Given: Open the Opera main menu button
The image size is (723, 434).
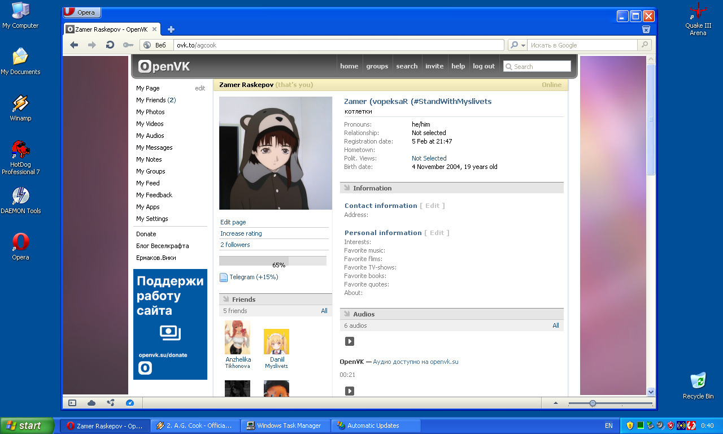Looking at the screenshot, I should click(x=82, y=12).
